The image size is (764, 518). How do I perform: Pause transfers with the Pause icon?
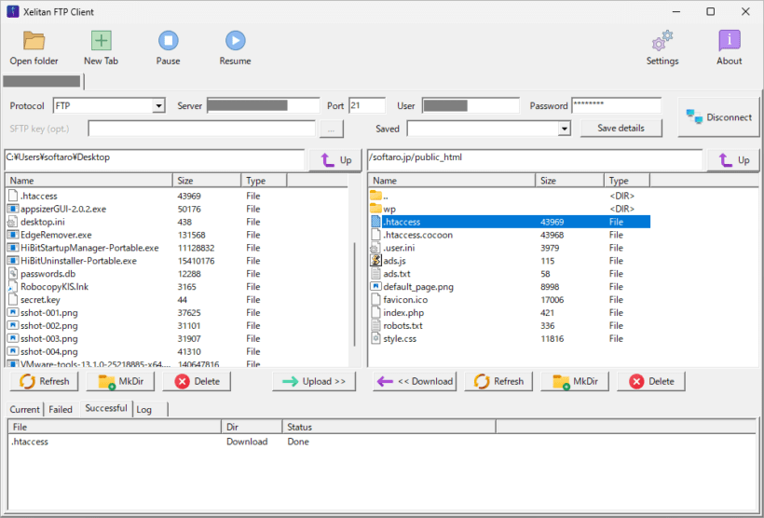coord(168,41)
